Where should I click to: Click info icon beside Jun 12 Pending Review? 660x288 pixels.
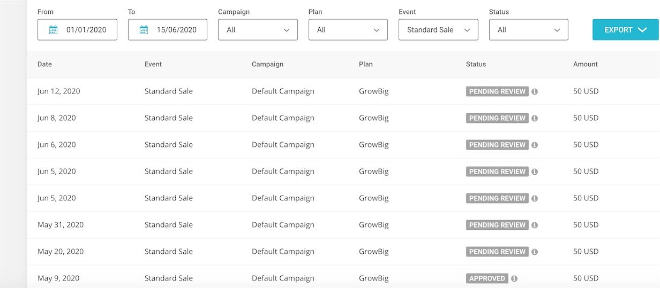pos(535,91)
